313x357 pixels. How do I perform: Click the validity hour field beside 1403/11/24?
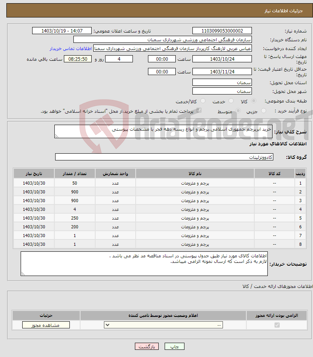[162, 72]
